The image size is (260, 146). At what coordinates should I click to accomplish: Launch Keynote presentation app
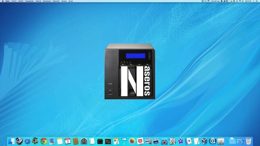coord(124,141)
